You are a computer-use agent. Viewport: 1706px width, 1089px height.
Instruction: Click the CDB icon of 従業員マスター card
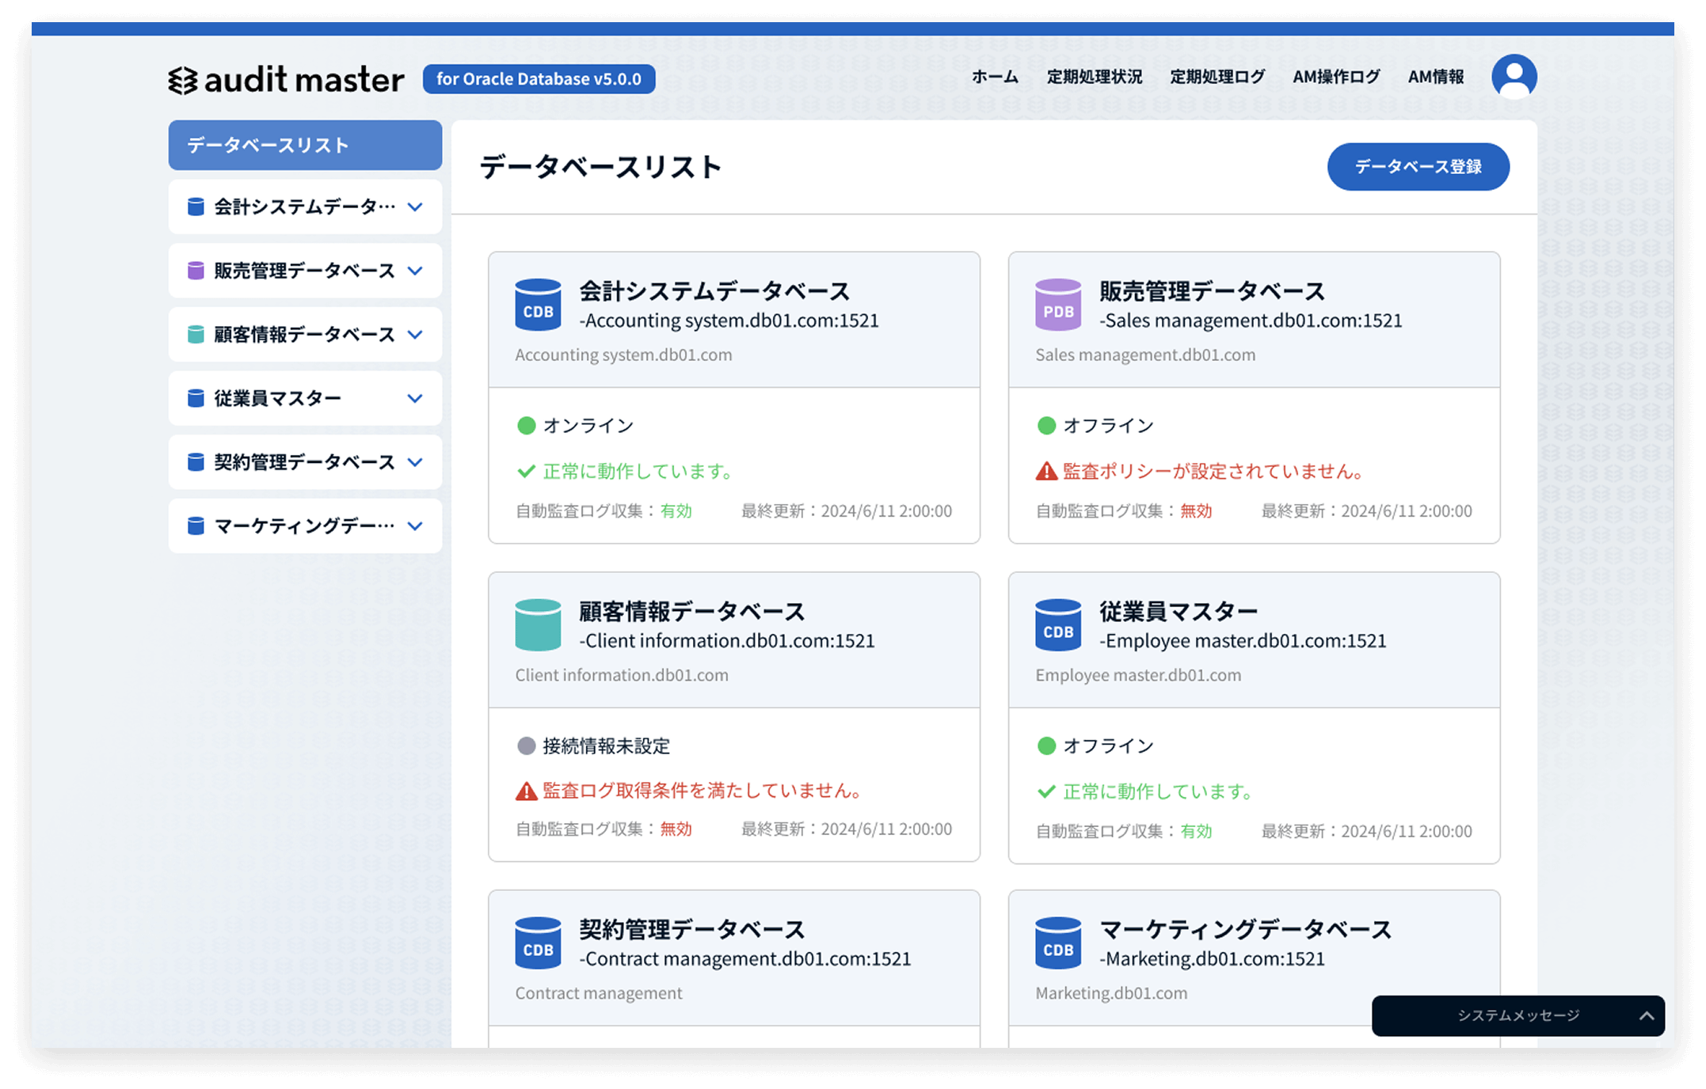(x=1057, y=624)
